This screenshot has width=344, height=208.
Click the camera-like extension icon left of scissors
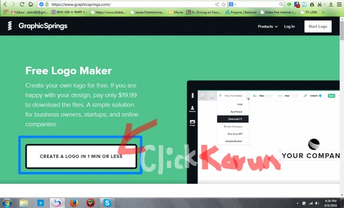point(312,4)
